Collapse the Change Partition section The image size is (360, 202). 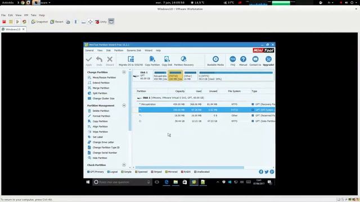124,72
